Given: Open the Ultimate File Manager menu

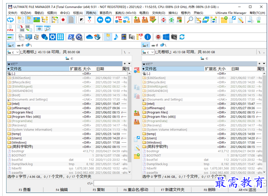Looking at the screenshot, I should (231, 13).
